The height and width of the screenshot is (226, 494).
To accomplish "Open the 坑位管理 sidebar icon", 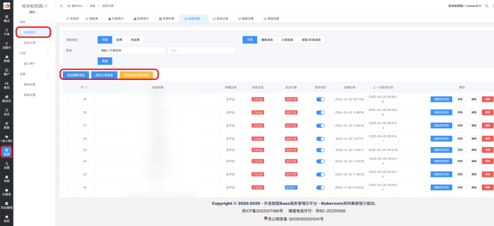I will tap(7, 206).
